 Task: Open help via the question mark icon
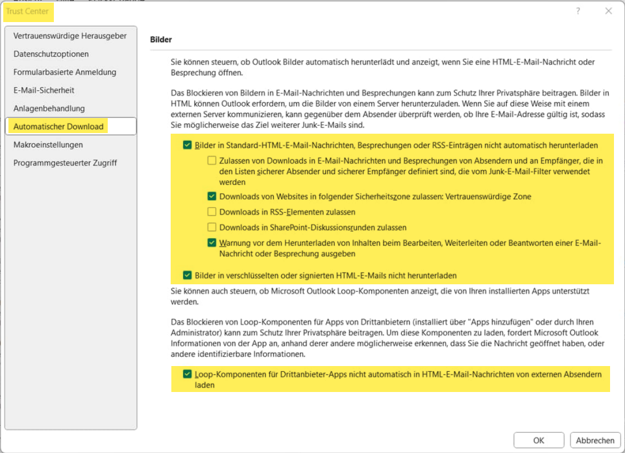[x=578, y=11]
